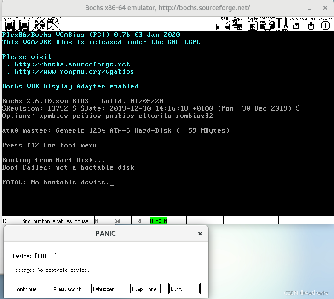Image resolution: width=334 pixels, height=299 pixels.
Task: Click Quit in PANIC dialog
Action: coord(184,289)
